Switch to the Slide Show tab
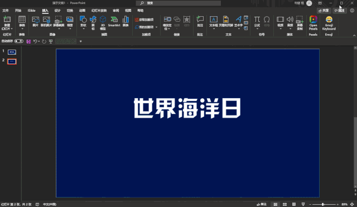 (x=99, y=11)
